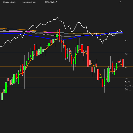133x133 pixels.
Task: Click the '93' price axis label
Action: (x=126, y=40)
